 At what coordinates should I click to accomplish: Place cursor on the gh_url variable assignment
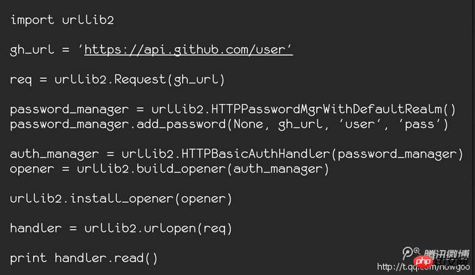click(x=32, y=50)
